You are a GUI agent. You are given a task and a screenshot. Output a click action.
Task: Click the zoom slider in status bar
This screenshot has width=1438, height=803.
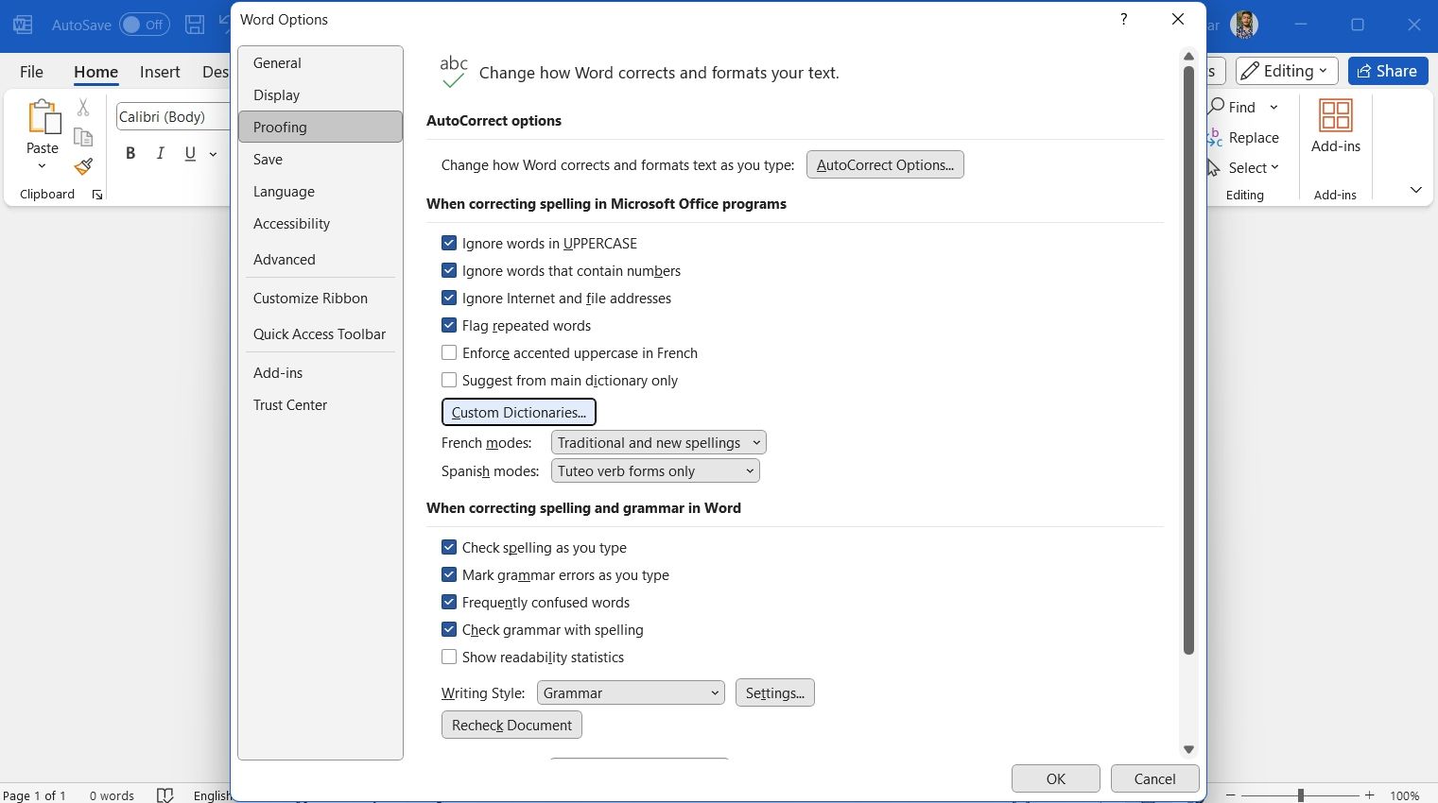pyautogui.click(x=1301, y=795)
